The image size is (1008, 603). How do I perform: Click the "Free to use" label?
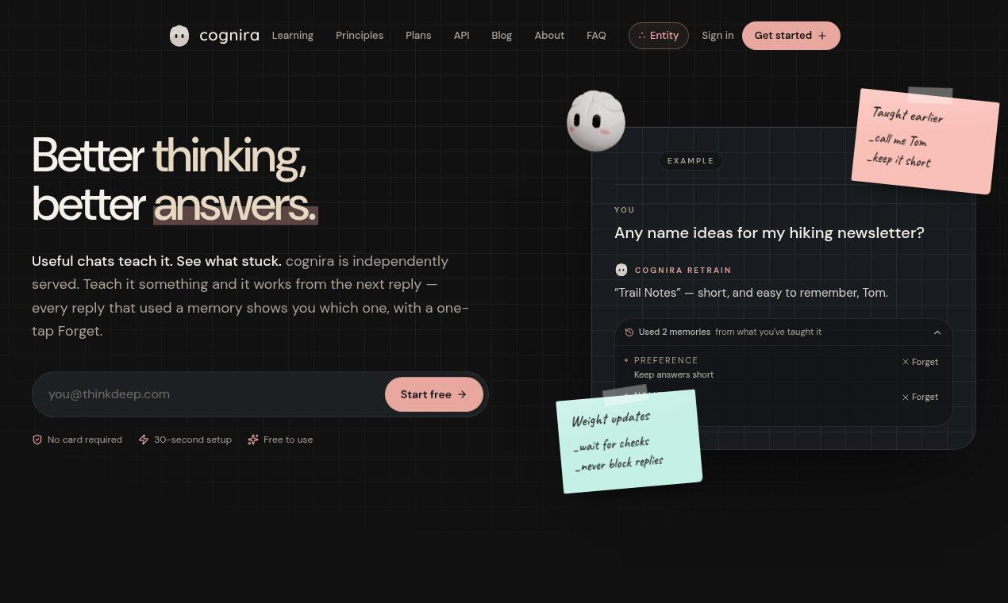[288, 440]
